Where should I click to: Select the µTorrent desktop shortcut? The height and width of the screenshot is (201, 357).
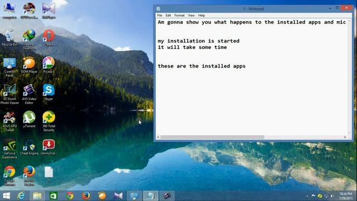point(29,119)
